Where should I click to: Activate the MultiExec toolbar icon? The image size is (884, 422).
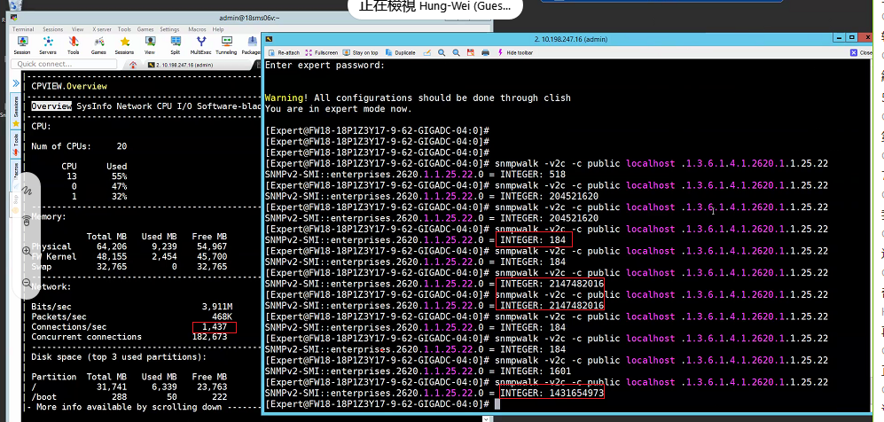click(200, 45)
